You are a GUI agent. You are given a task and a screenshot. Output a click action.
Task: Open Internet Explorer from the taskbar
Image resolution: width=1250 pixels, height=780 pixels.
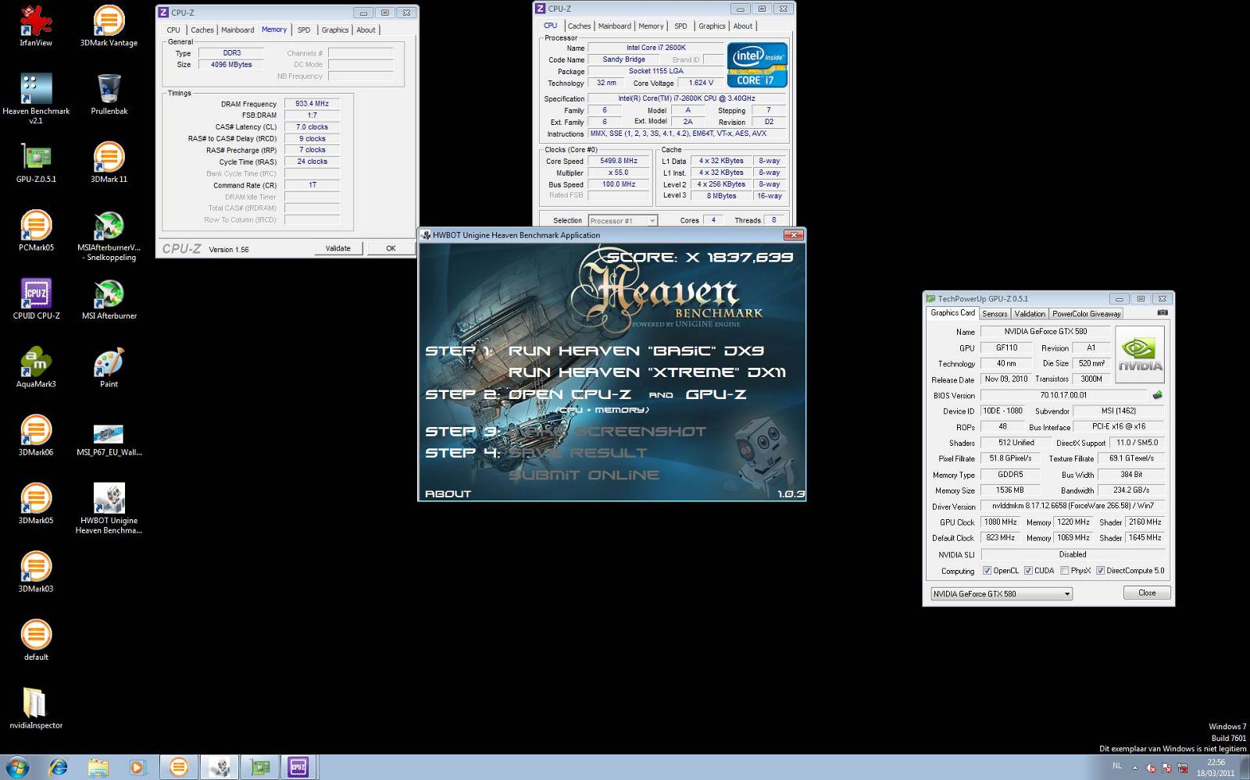58,768
